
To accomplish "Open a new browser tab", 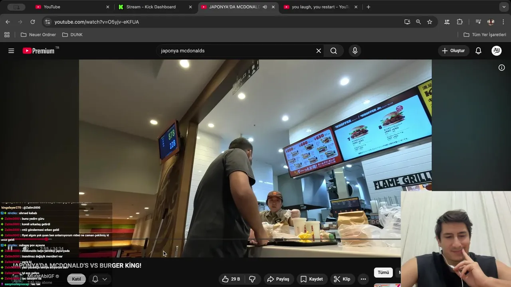I will tap(368, 7).
